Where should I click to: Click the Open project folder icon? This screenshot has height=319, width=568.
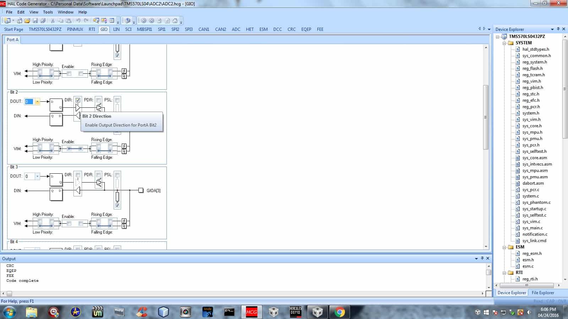27,21
